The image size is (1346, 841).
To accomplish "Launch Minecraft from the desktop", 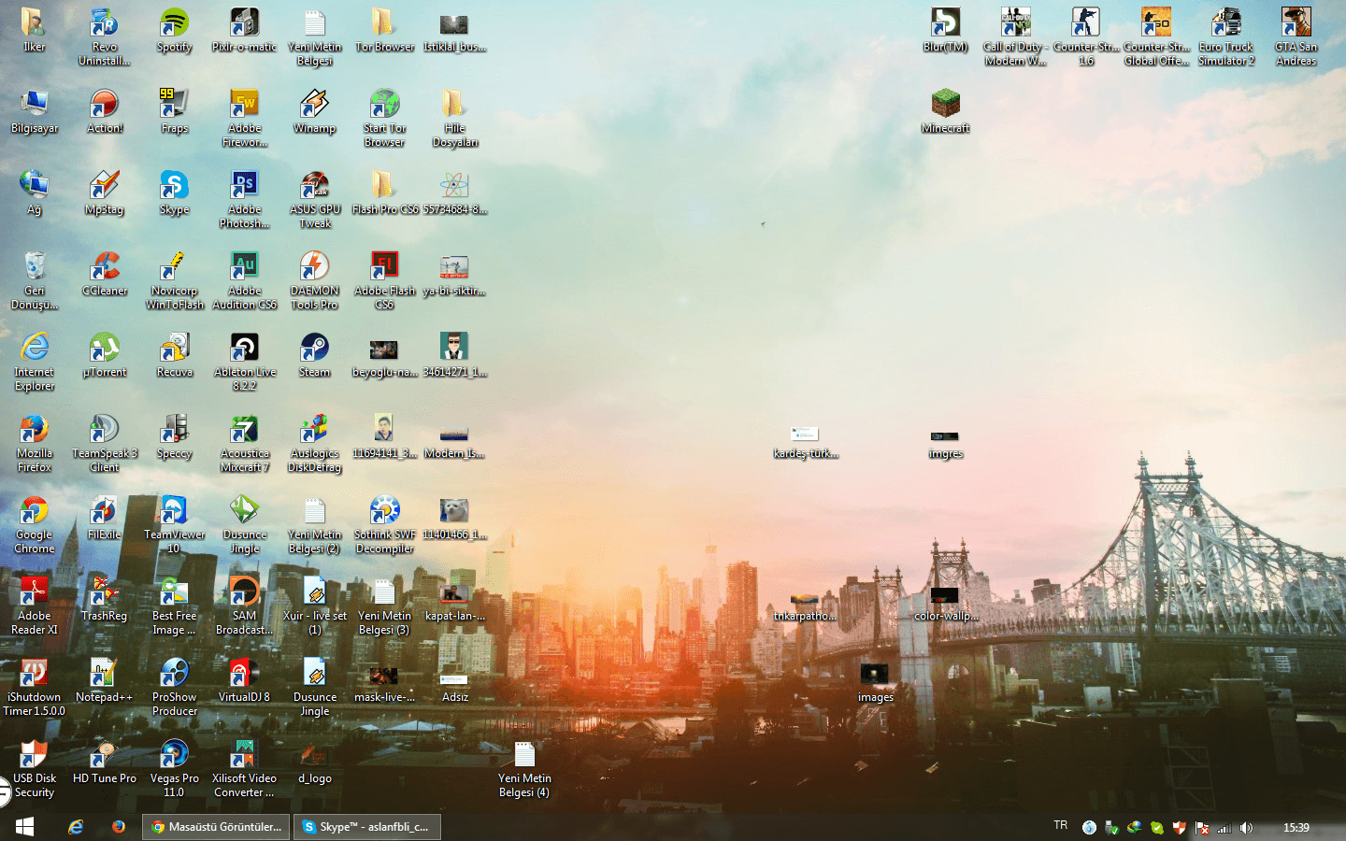I will [x=945, y=112].
